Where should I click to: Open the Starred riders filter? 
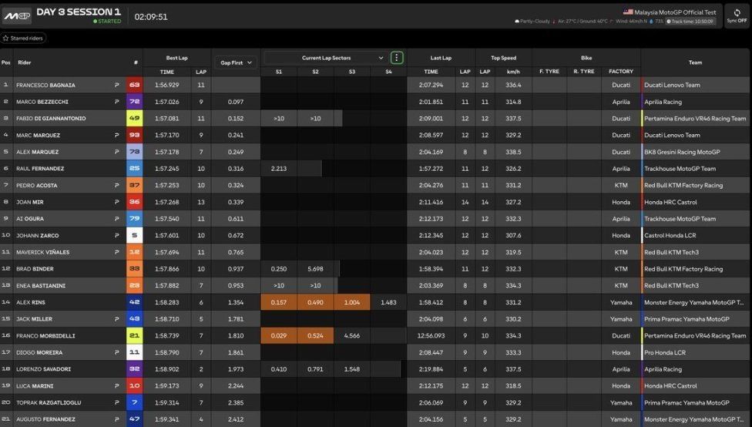coord(23,38)
